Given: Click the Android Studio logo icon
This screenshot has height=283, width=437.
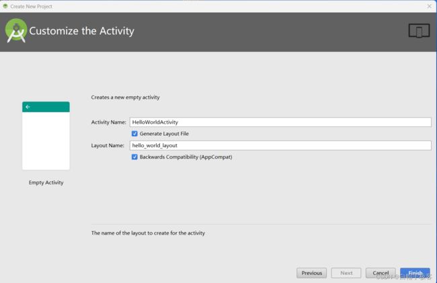Looking at the screenshot, I should 16,31.
